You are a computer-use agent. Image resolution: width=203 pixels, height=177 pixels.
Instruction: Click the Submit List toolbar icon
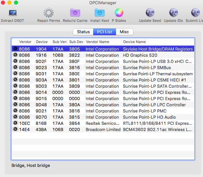[x=195, y=13]
